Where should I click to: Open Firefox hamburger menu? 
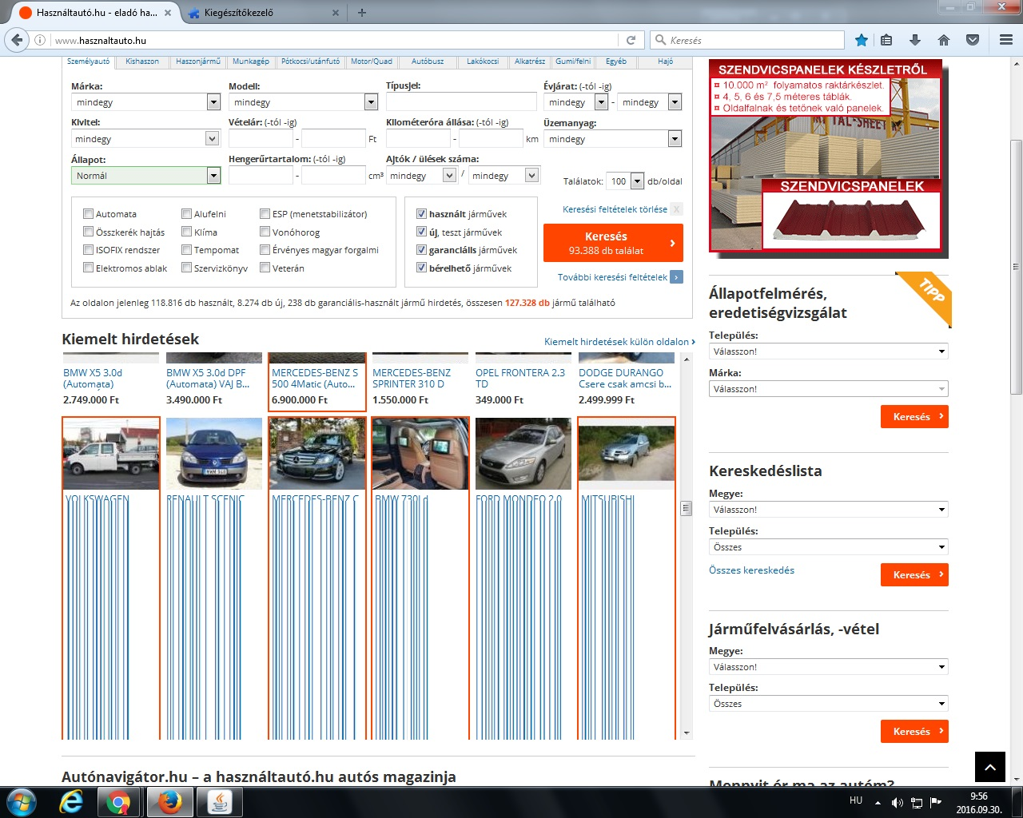pyautogui.click(x=1006, y=40)
